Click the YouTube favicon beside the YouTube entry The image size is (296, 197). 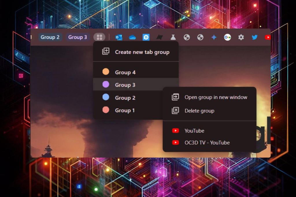click(x=175, y=131)
